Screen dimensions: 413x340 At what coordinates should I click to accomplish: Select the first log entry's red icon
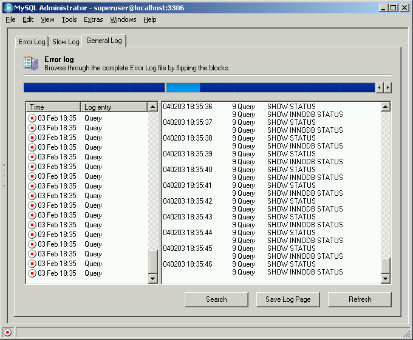[32, 118]
